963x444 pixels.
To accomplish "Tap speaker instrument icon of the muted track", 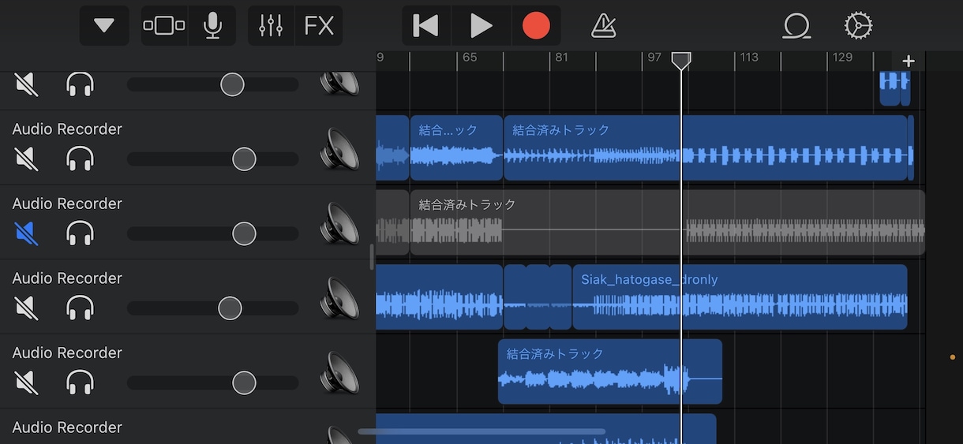I will coord(339,224).
